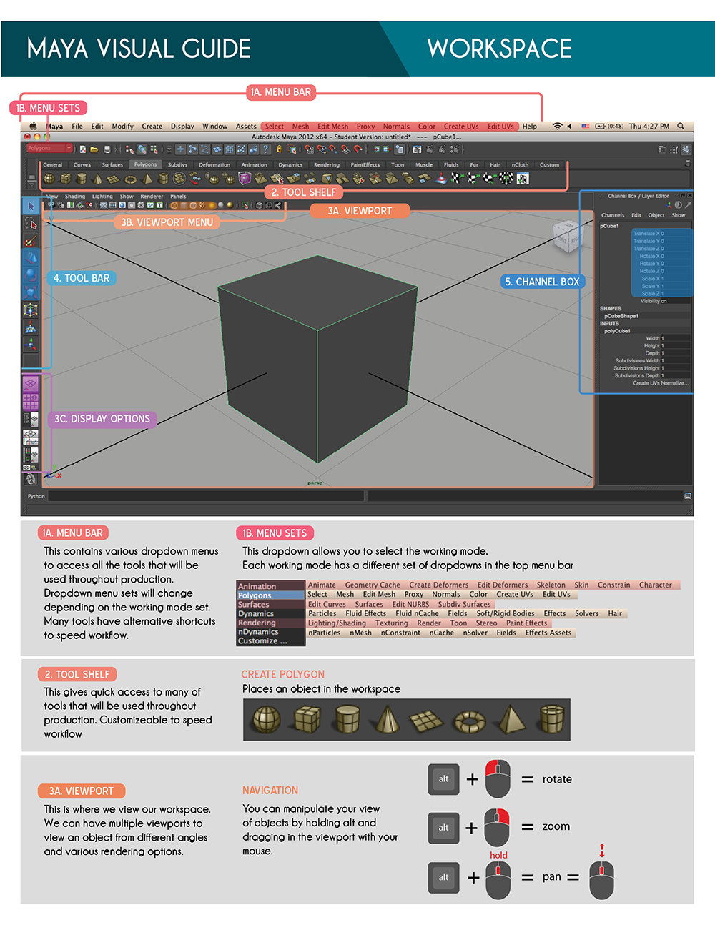Click the question mark help icon
This screenshot has width=715, height=925.
tap(266, 149)
